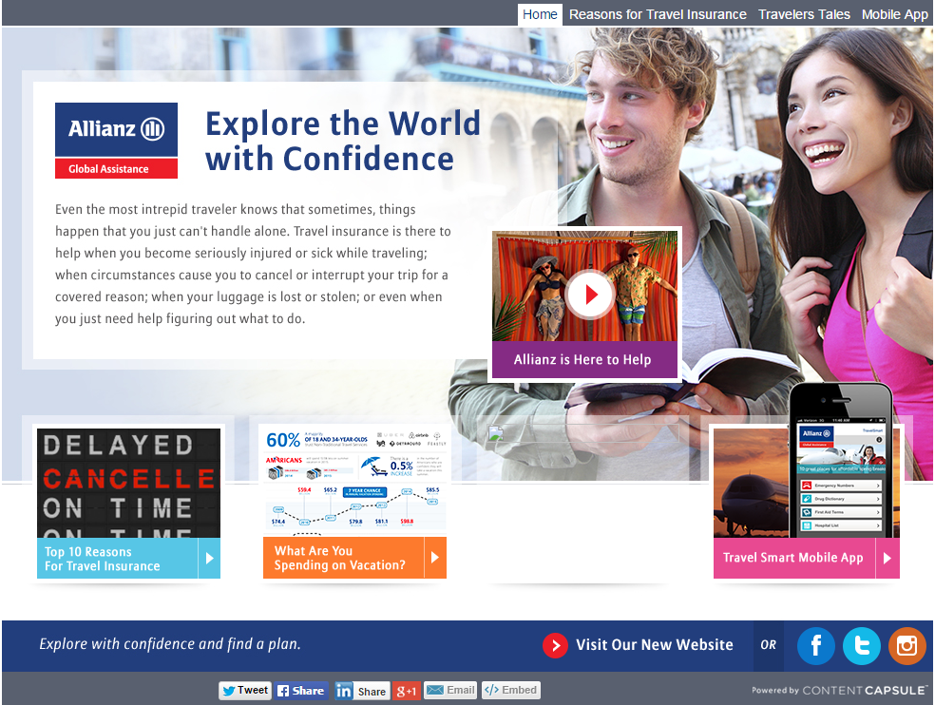Click the Tweet share button
Screen dimensions: 935x705
tap(245, 691)
